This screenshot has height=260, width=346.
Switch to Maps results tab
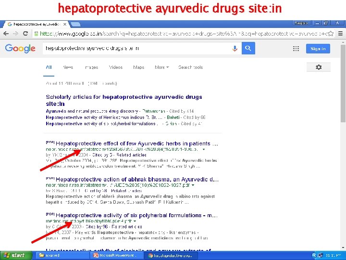pos(138,67)
